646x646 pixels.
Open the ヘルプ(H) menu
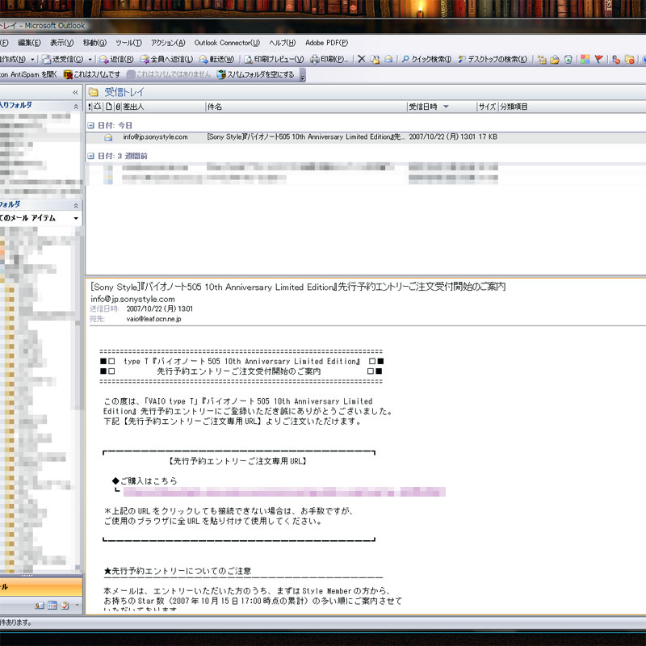(282, 43)
